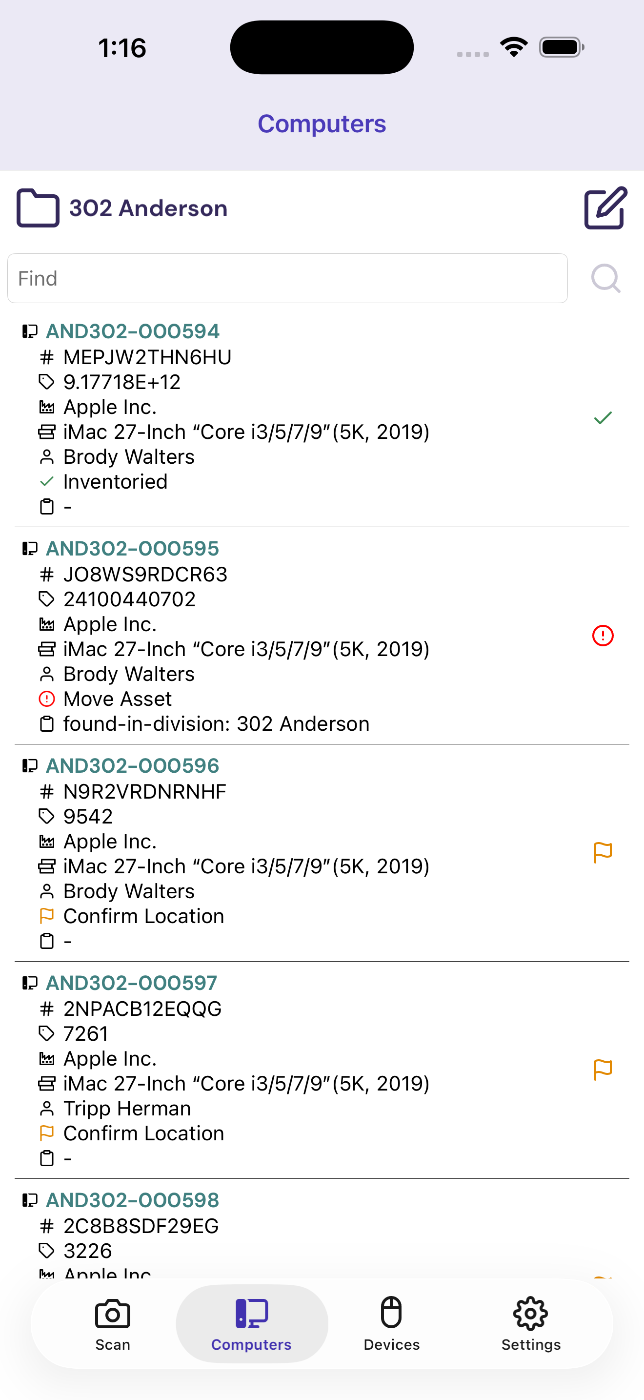Screen dimensions: 644x1400
Task: Tap the orange flag status for AND302-000596
Action: click(x=603, y=852)
